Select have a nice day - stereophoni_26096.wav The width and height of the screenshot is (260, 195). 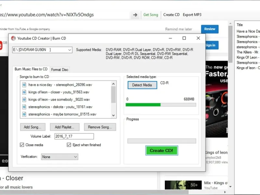pyautogui.click(x=60, y=85)
